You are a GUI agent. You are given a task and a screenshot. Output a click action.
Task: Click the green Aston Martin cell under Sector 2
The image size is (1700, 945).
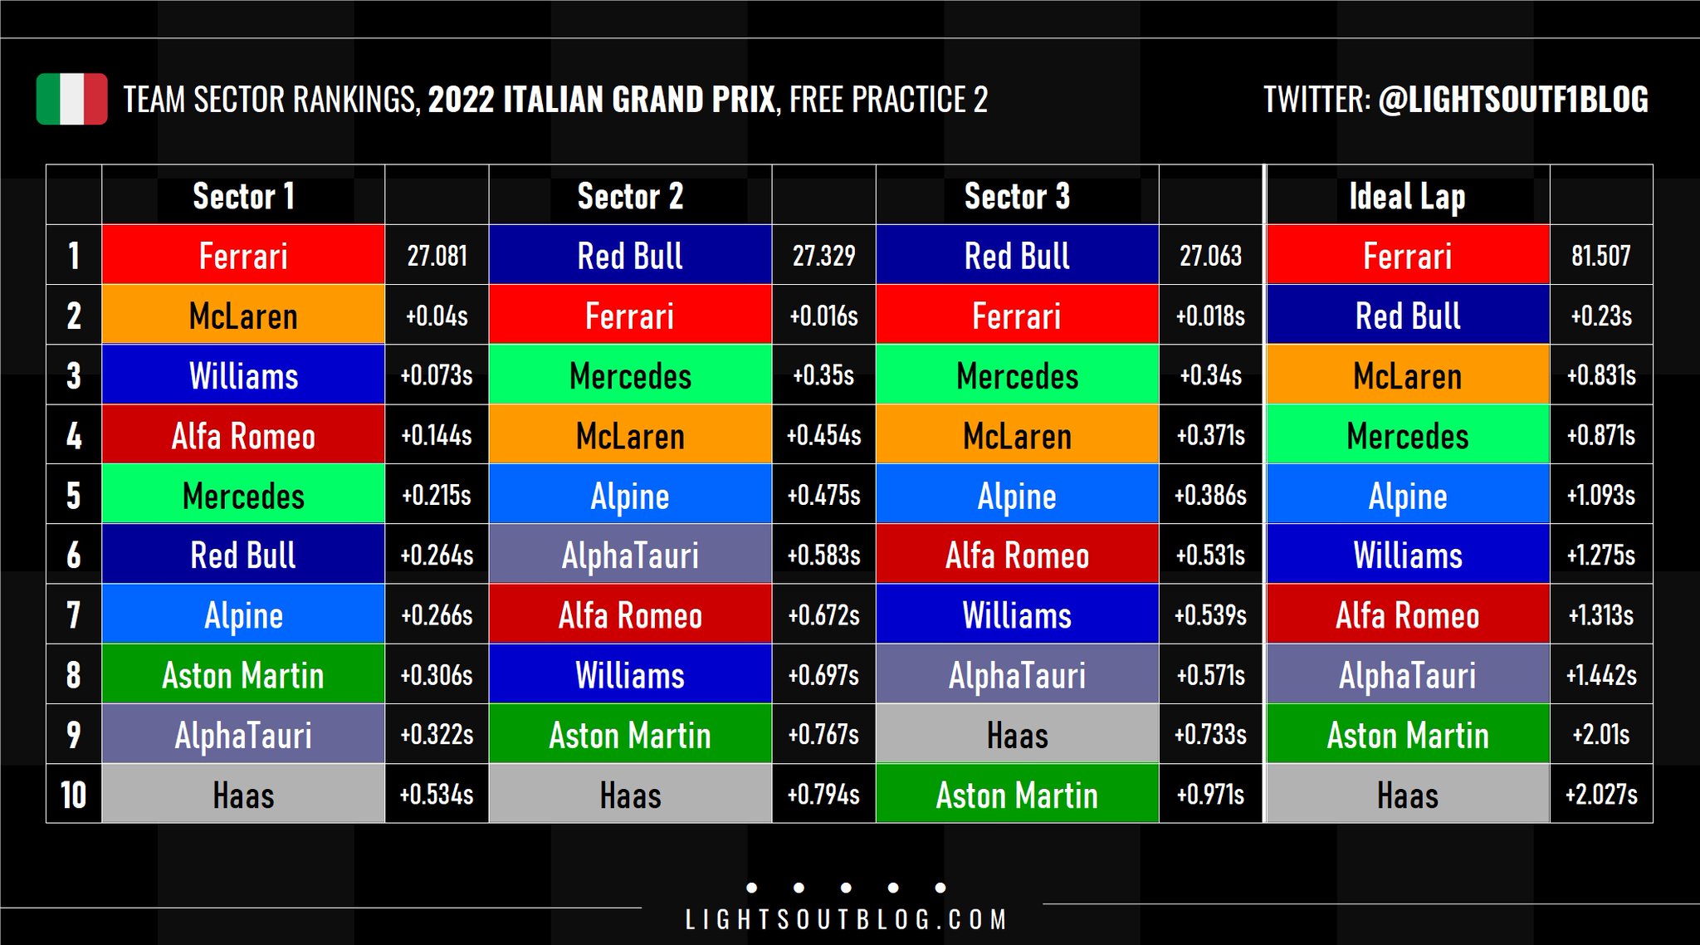(630, 735)
